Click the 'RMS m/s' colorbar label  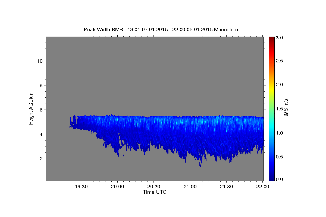[286, 108]
